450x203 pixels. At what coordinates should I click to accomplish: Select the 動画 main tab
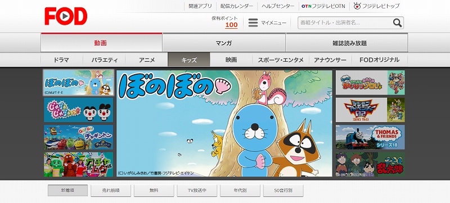[x=102, y=43]
